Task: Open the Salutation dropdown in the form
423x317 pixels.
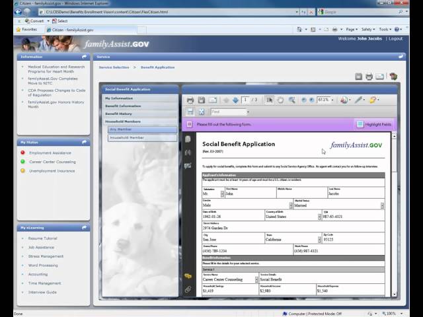Action: point(222,194)
